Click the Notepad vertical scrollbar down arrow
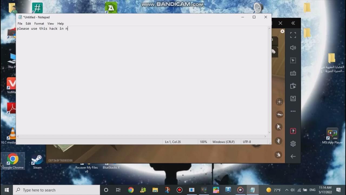This screenshot has width=346, height=195. coord(269,132)
